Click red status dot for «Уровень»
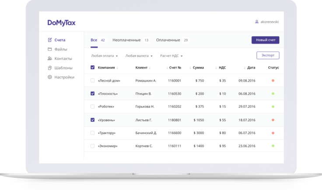 tap(273, 120)
